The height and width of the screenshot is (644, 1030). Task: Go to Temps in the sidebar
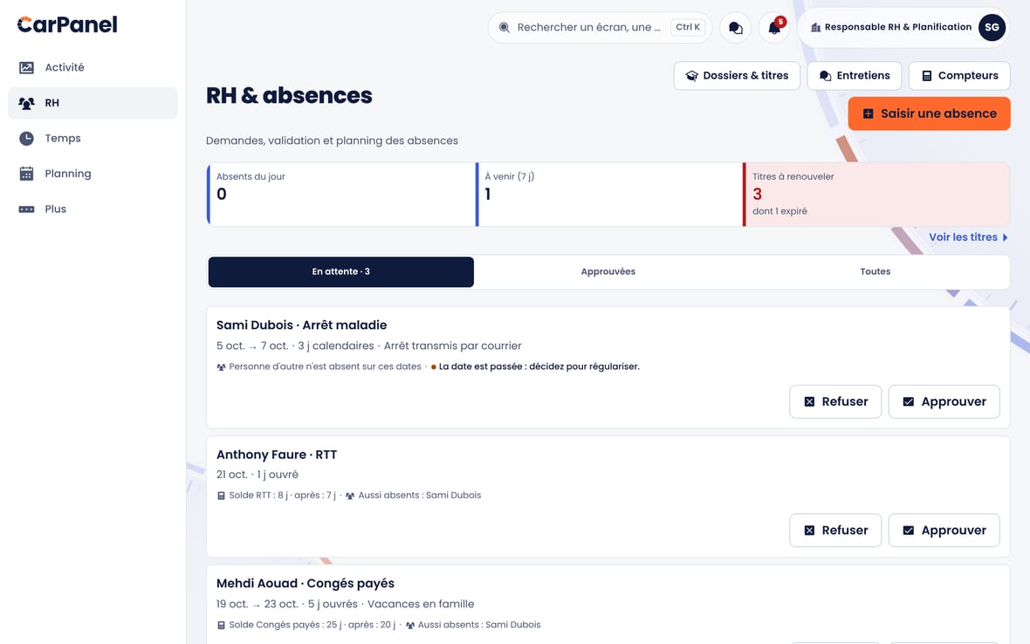(x=93, y=139)
